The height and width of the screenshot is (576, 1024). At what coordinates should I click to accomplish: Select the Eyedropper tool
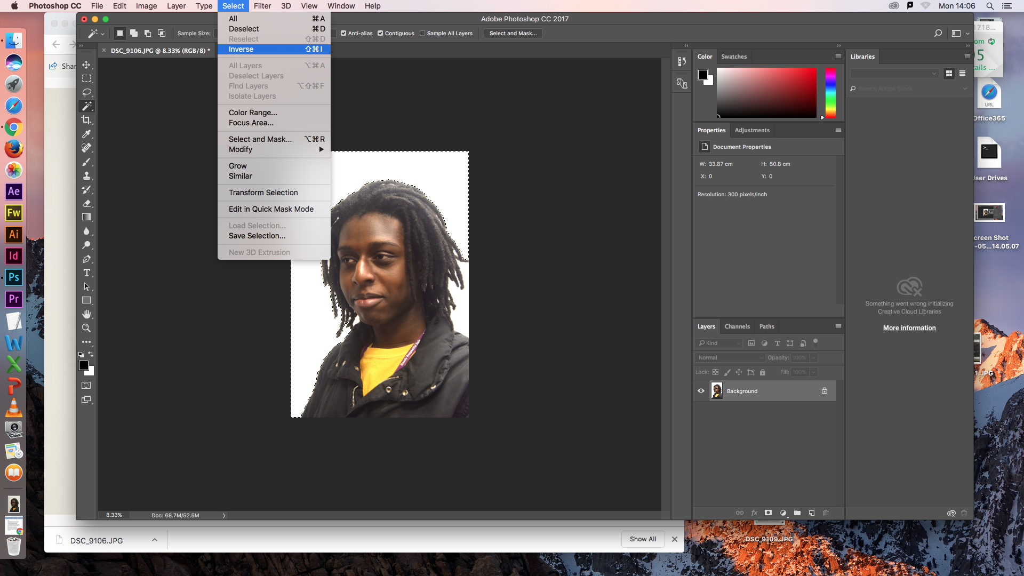pyautogui.click(x=86, y=134)
